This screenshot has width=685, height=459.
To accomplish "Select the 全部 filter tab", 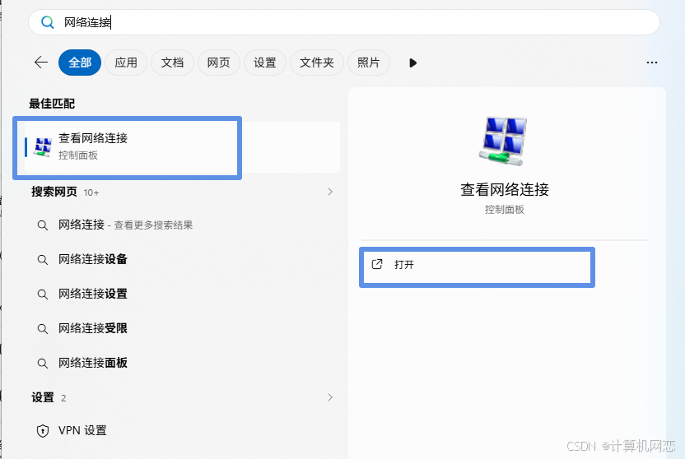I will point(80,63).
